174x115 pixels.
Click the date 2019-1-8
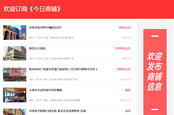pos(126,38)
